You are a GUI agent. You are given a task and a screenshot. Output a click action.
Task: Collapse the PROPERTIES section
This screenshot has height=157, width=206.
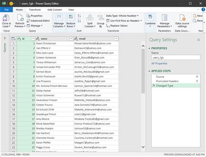(149, 48)
